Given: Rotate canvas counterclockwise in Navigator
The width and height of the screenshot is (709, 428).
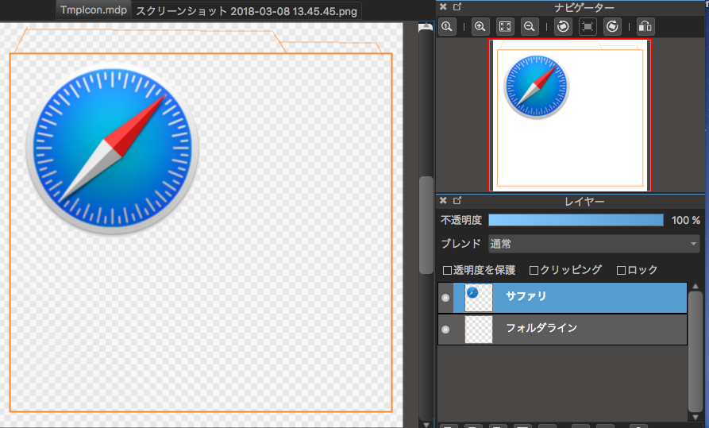Looking at the screenshot, I should click(x=563, y=27).
